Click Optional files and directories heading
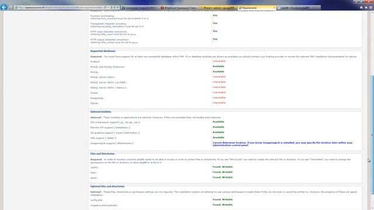This screenshot has width=374, height=210. 108,187
